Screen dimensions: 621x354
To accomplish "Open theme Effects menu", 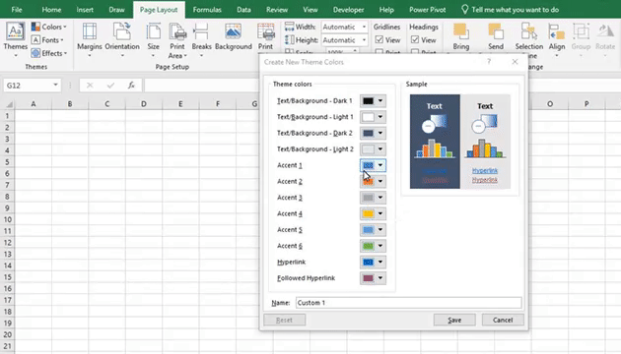I will pos(49,53).
